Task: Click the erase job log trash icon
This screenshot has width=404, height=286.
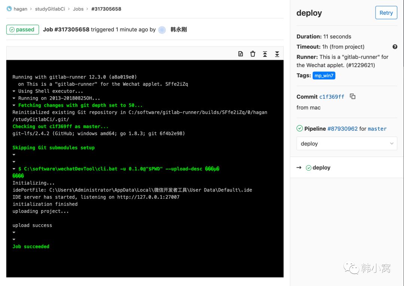Action: click(253, 54)
